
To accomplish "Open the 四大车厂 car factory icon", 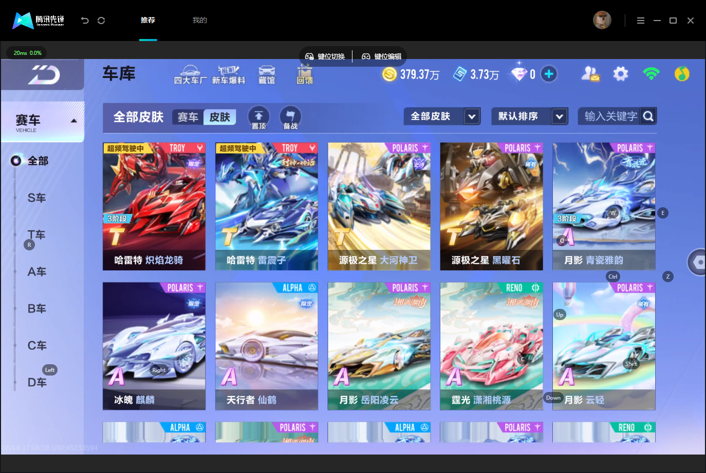I will [x=190, y=75].
